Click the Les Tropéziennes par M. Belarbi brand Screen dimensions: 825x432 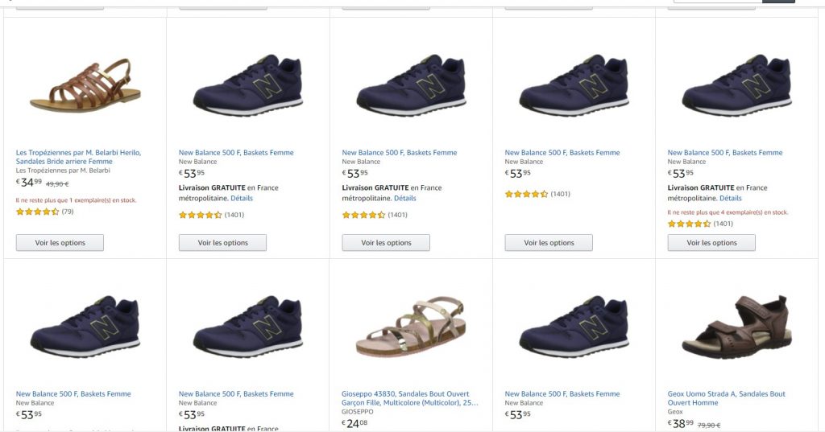point(63,170)
